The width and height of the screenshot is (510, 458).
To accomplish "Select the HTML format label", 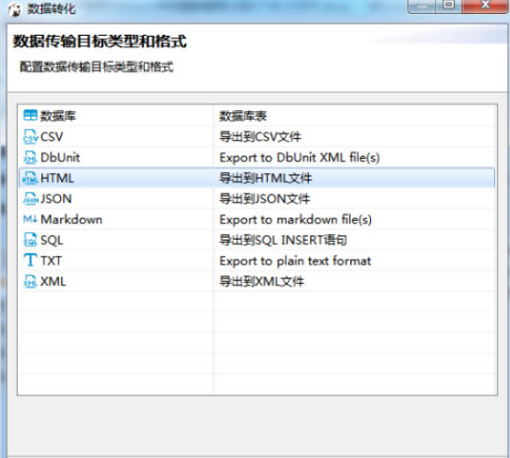I will pyautogui.click(x=57, y=178).
